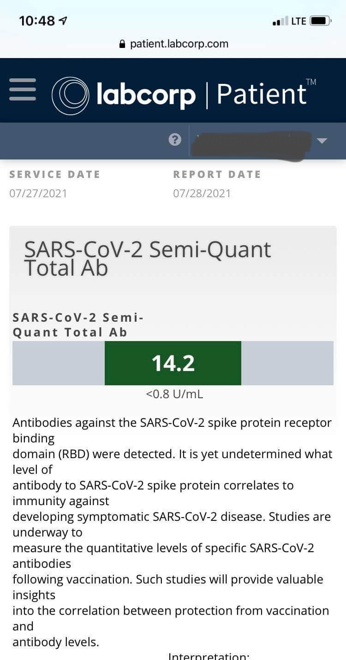Tap the cellular signal bars icon
The width and height of the screenshot is (346, 660).
tap(280, 21)
